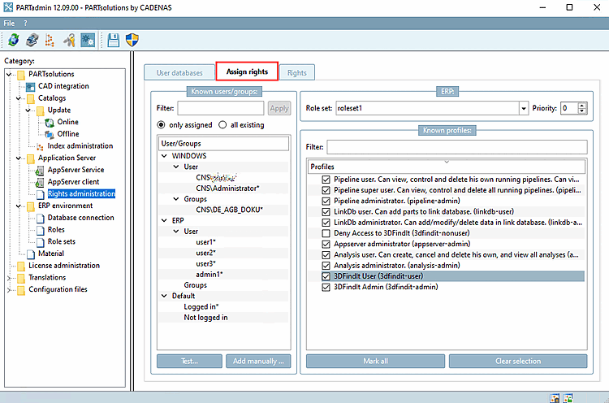Click the Role sets page icon
Image resolution: width=609 pixels, height=403 pixels.
[x=41, y=242]
